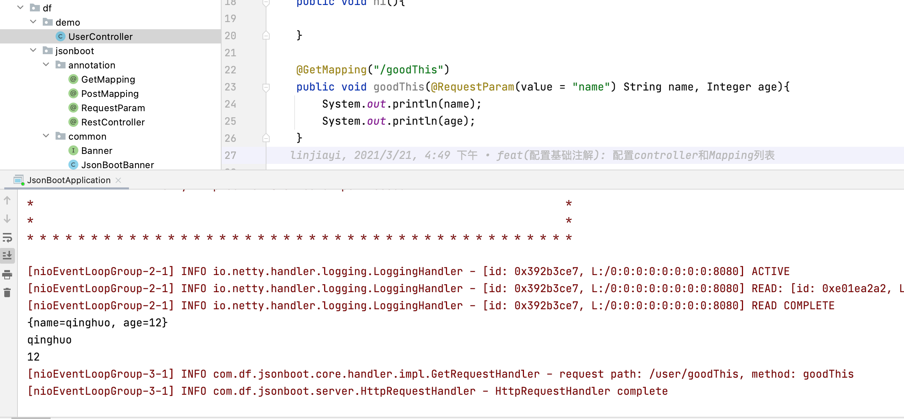
Task: Open UserController class in tree
Action: pyautogui.click(x=100, y=37)
